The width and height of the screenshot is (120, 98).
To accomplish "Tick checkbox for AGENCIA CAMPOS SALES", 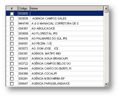I will point(12,19).
